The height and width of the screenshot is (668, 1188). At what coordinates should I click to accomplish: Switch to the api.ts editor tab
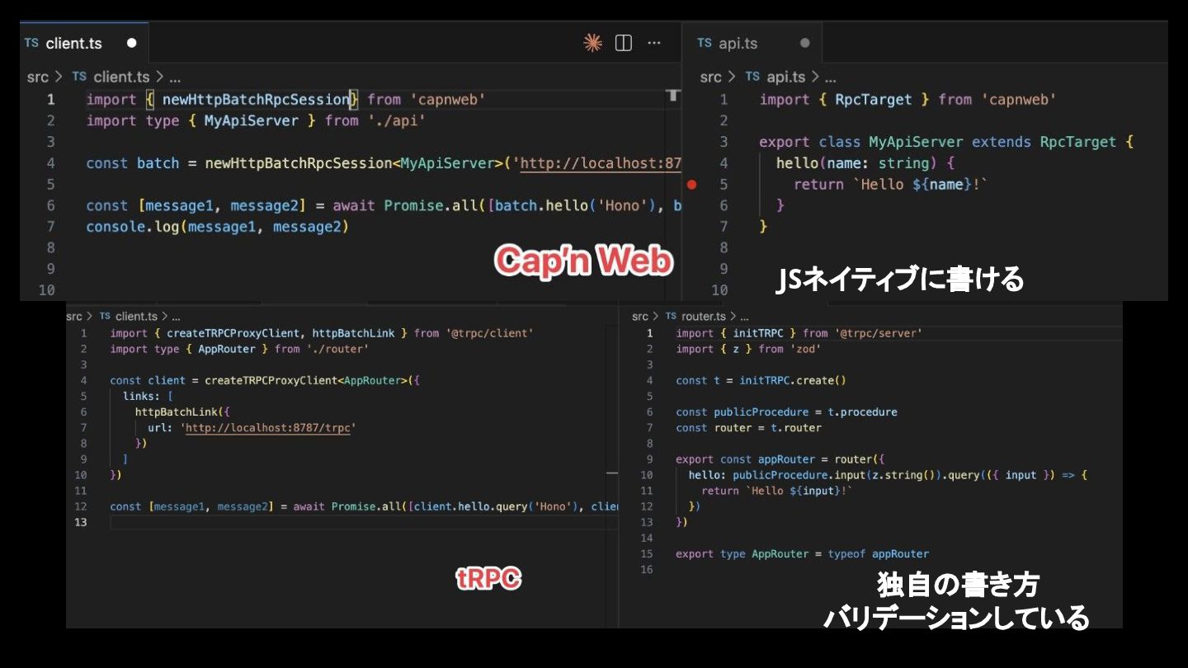[x=752, y=43]
